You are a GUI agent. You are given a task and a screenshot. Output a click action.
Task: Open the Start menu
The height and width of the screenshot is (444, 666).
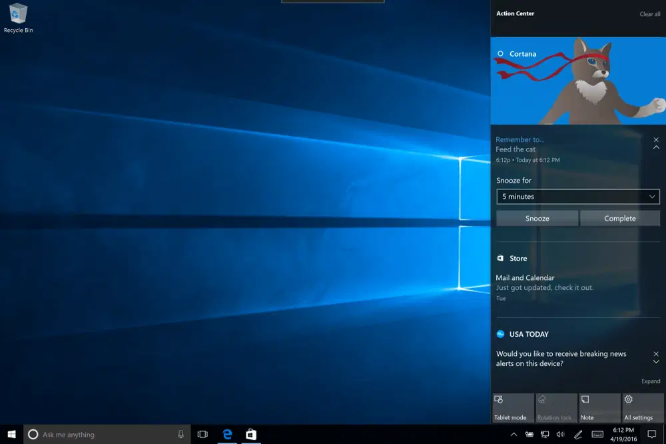click(10, 434)
